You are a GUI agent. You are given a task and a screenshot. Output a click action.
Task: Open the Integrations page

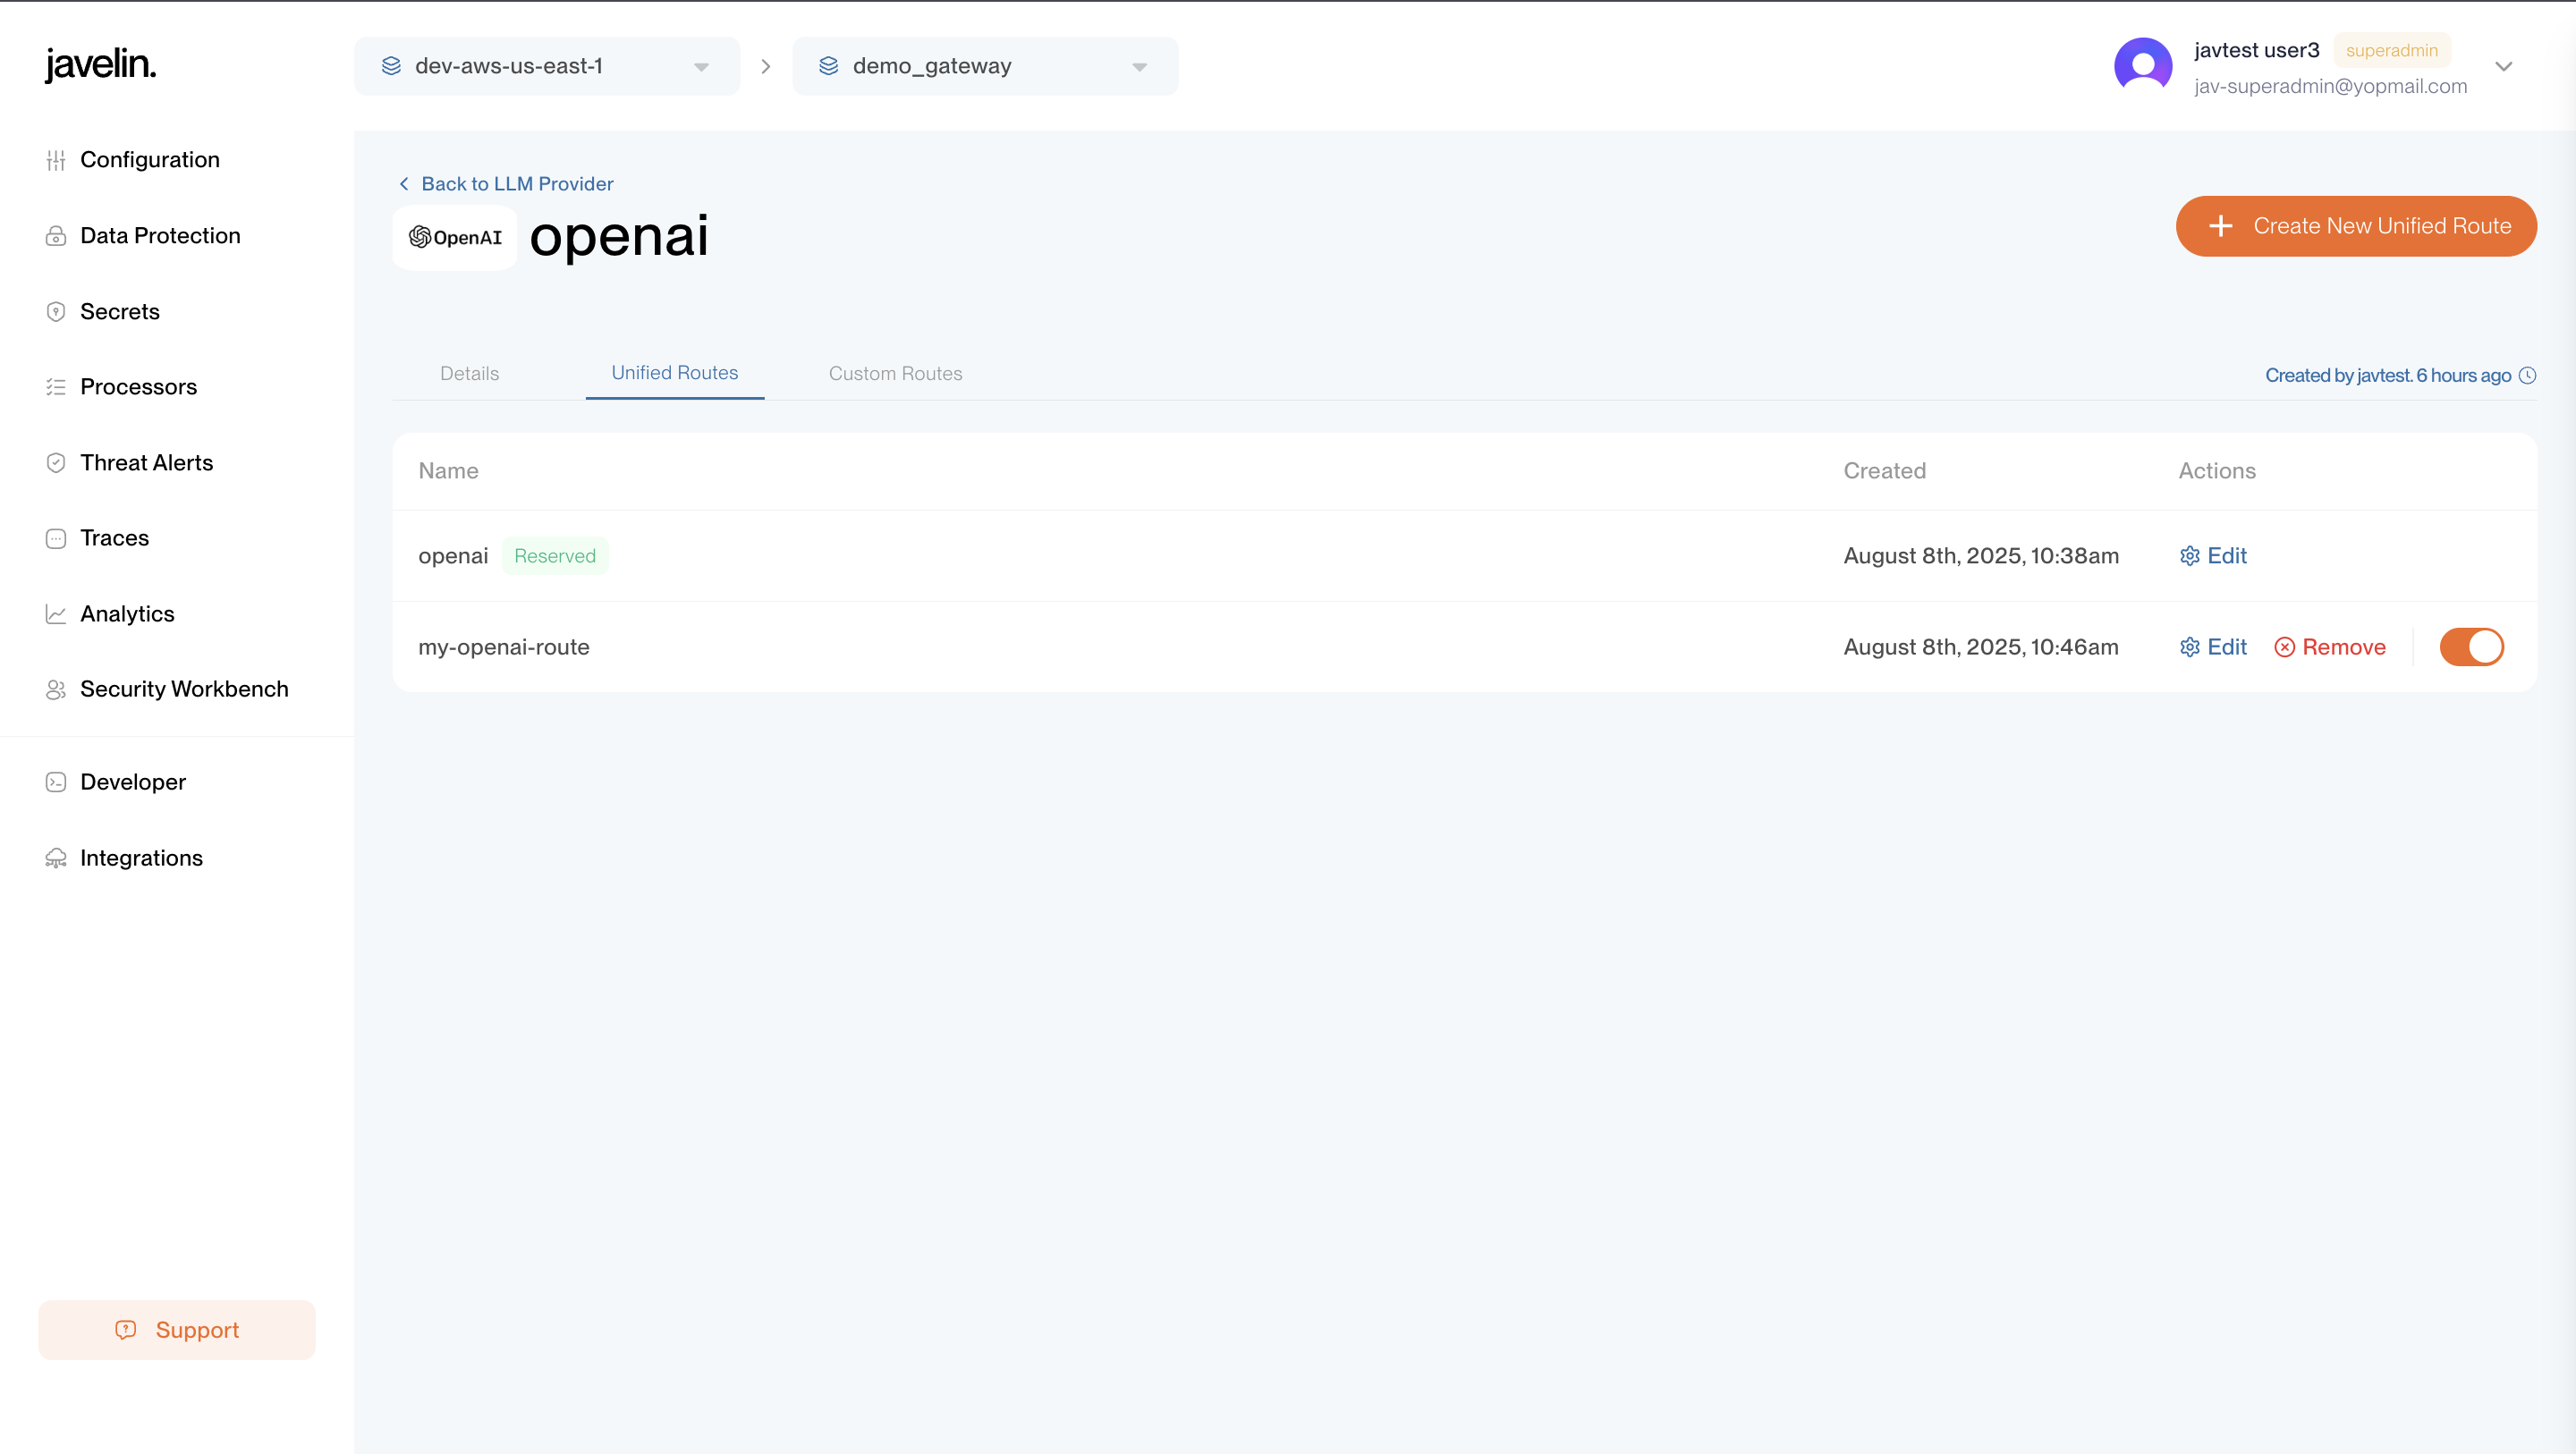(x=141, y=858)
